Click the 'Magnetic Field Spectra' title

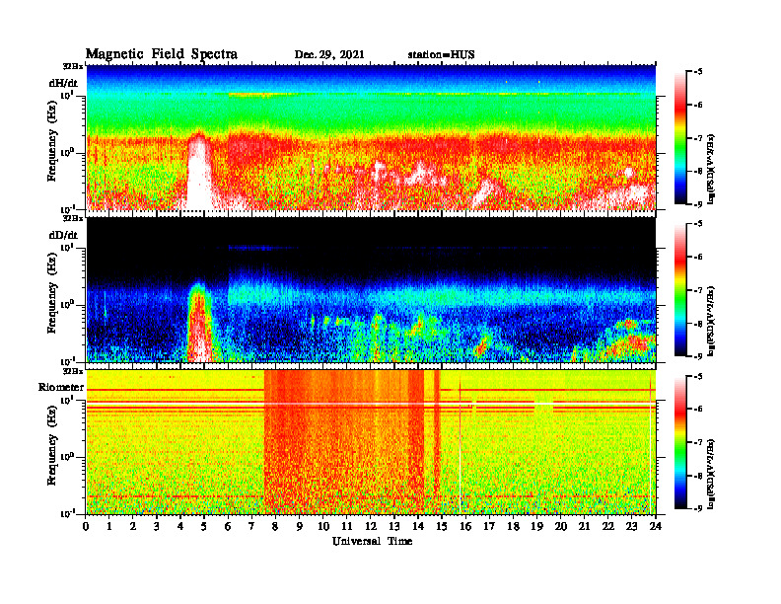click(162, 54)
